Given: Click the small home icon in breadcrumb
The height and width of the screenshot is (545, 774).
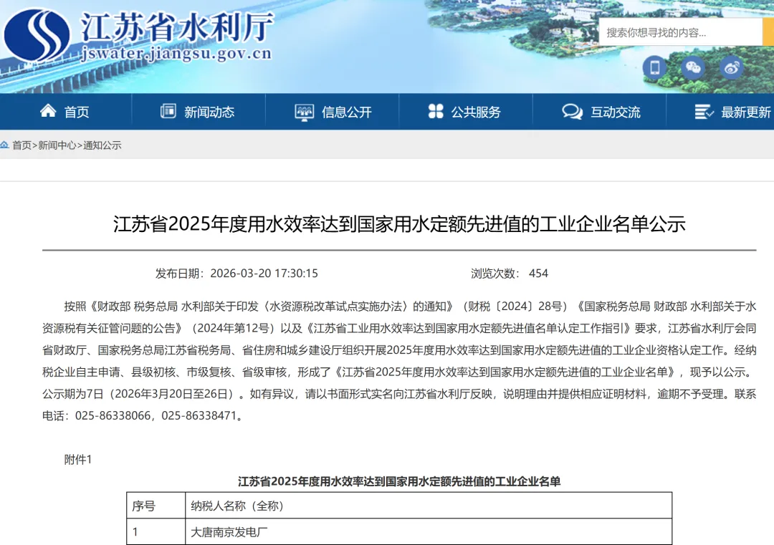Looking at the screenshot, I should tap(4, 145).
